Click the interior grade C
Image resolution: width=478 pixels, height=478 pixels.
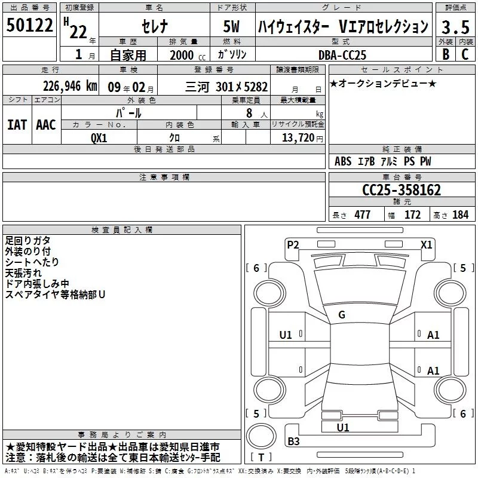465,54
